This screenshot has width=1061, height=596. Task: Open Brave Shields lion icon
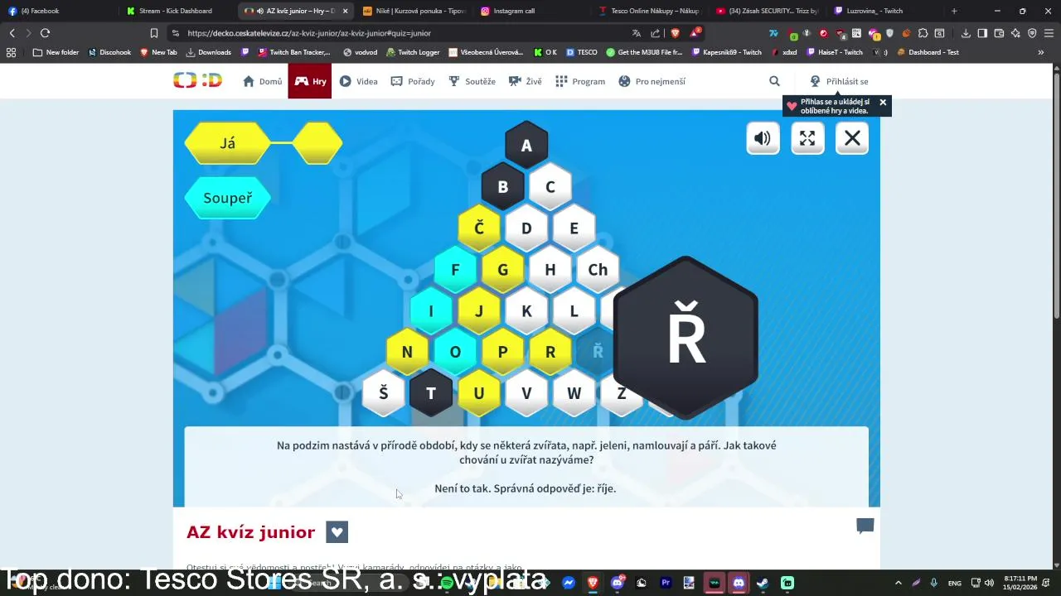[676, 33]
